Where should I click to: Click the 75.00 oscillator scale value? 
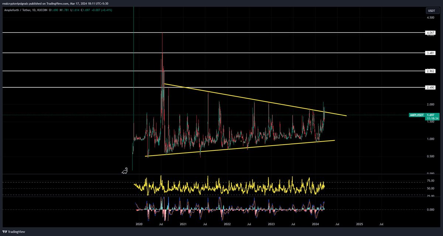430,181
